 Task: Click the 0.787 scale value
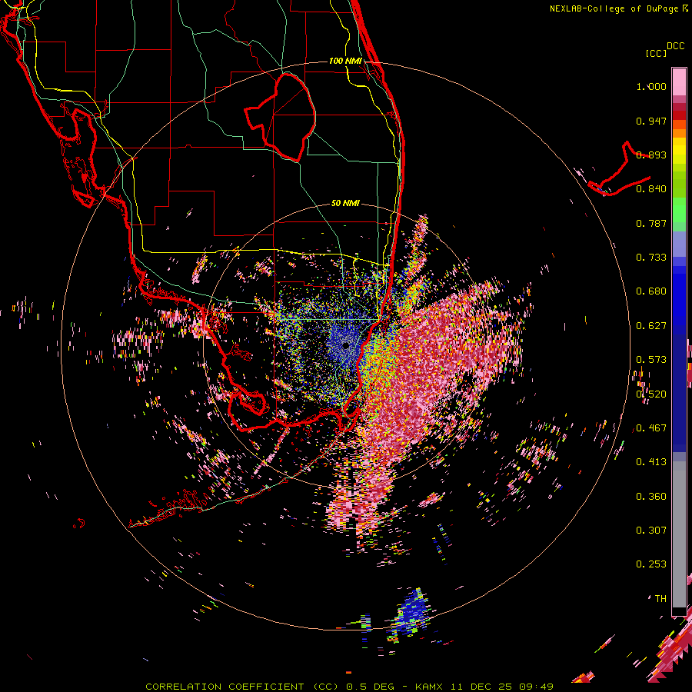click(651, 223)
